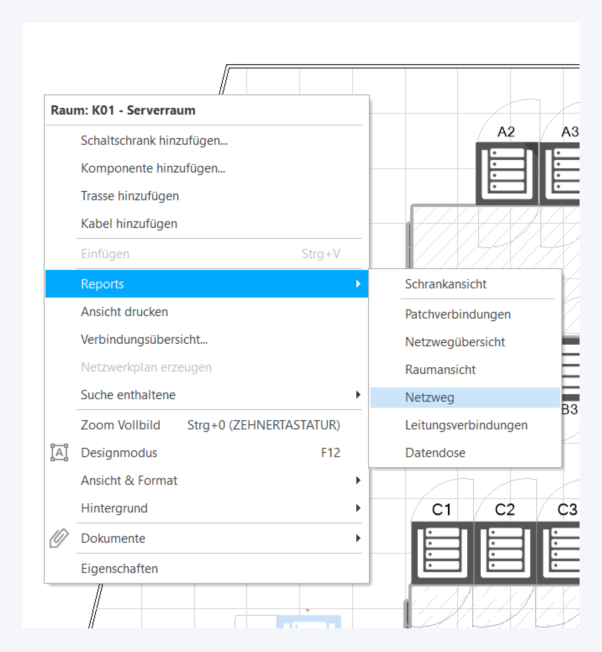
Task: Open Eigenschaften of the room
Action: coord(119,569)
